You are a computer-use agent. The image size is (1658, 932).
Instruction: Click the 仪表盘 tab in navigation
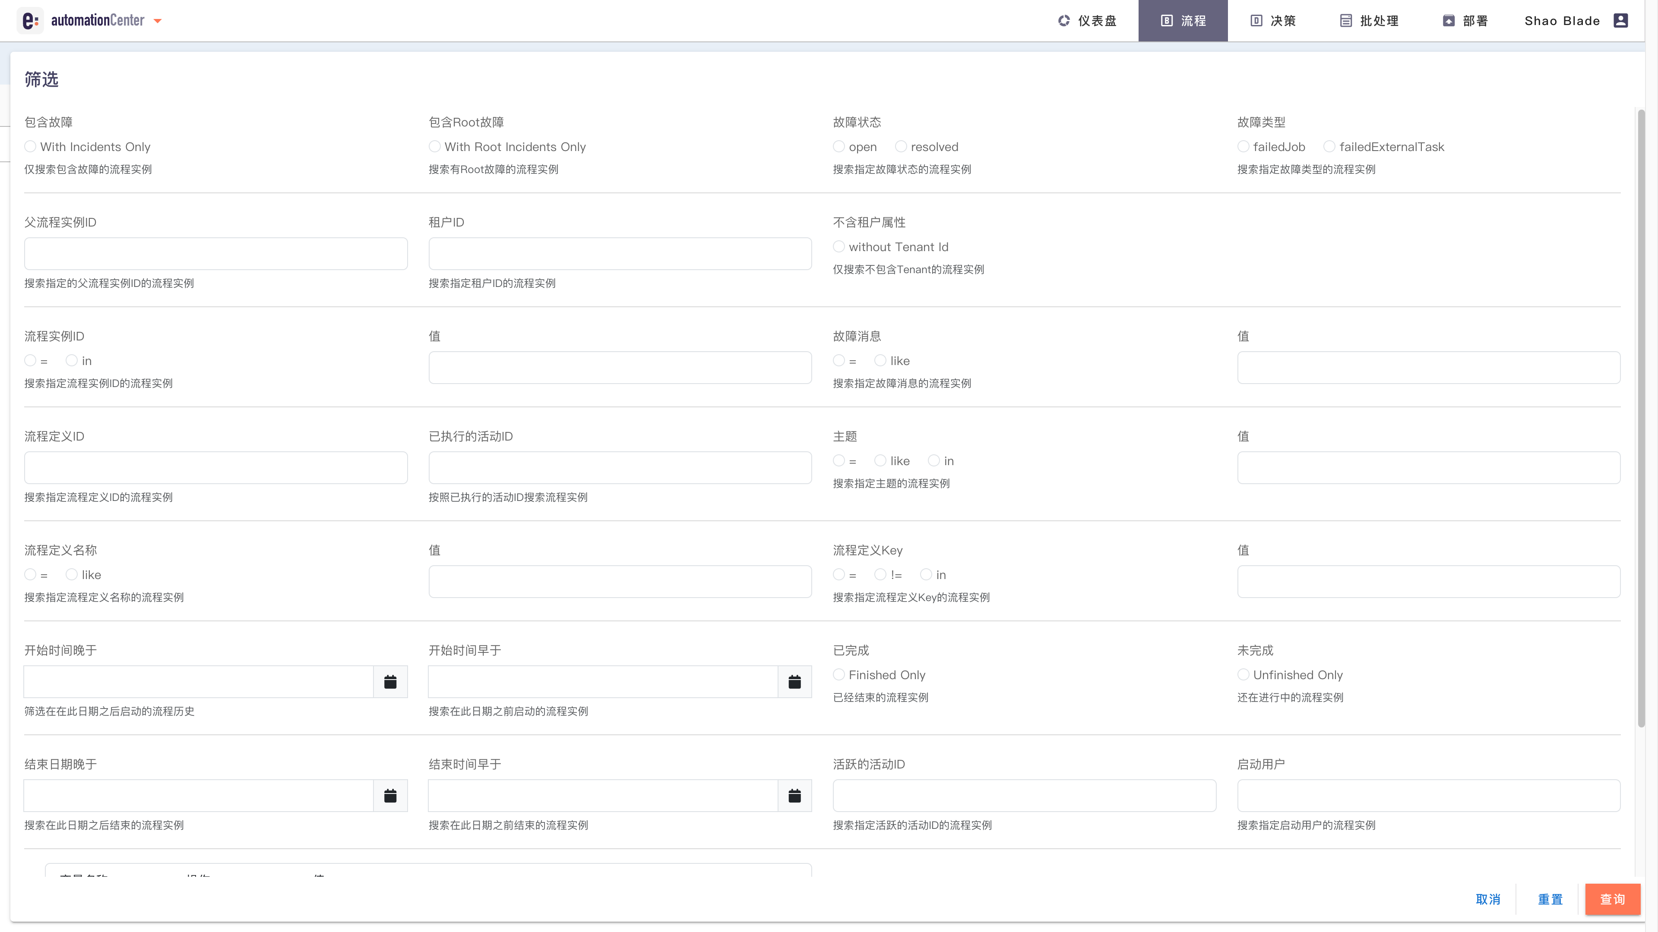coord(1088,20)
